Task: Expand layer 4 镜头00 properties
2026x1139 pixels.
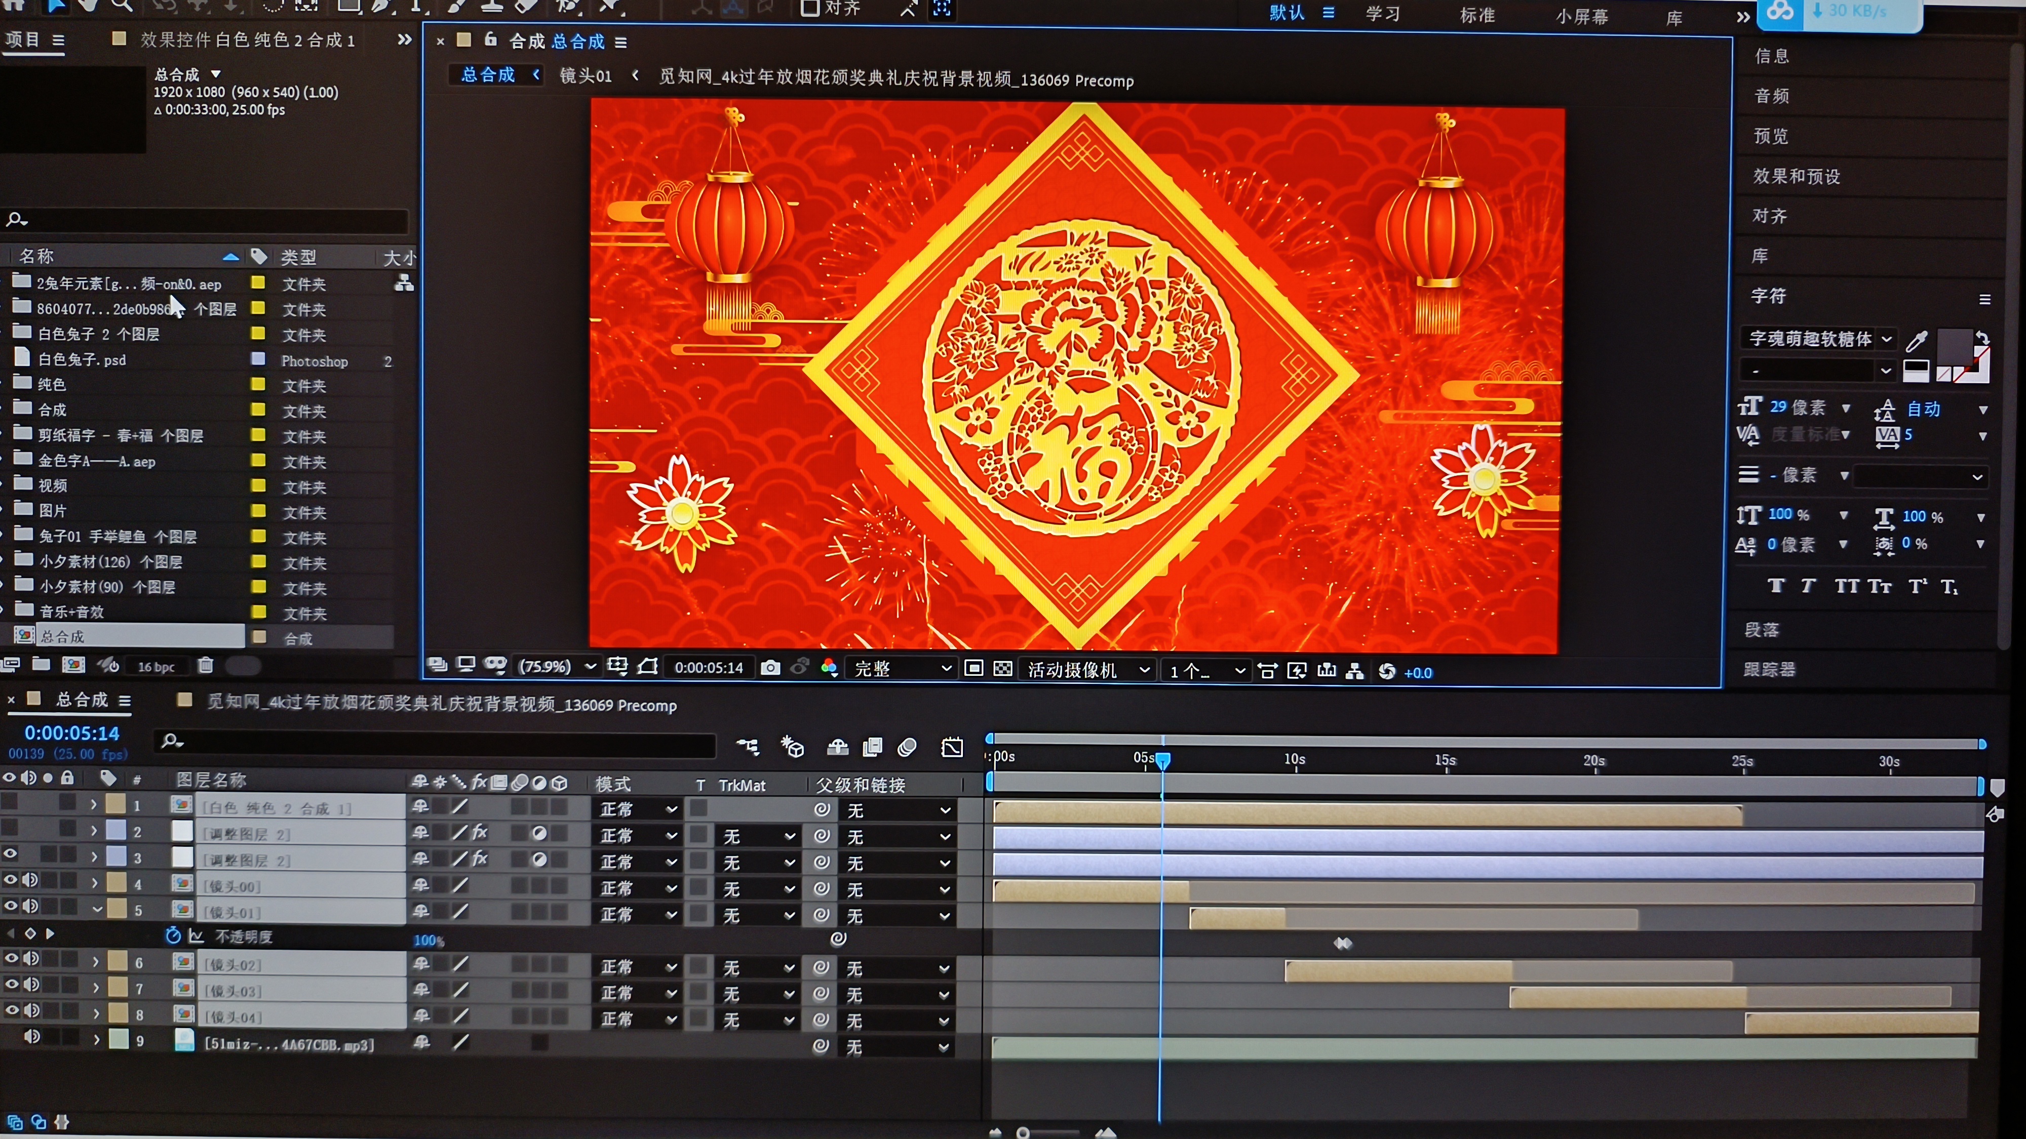Action: [x=94, y=883]
